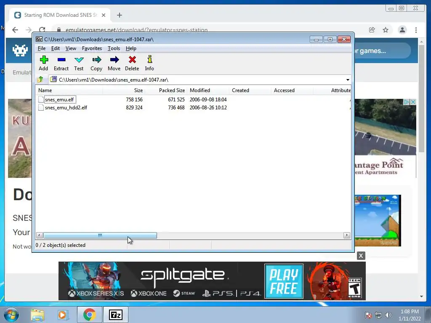Click the 758 156 size value

tap(134, 99)
